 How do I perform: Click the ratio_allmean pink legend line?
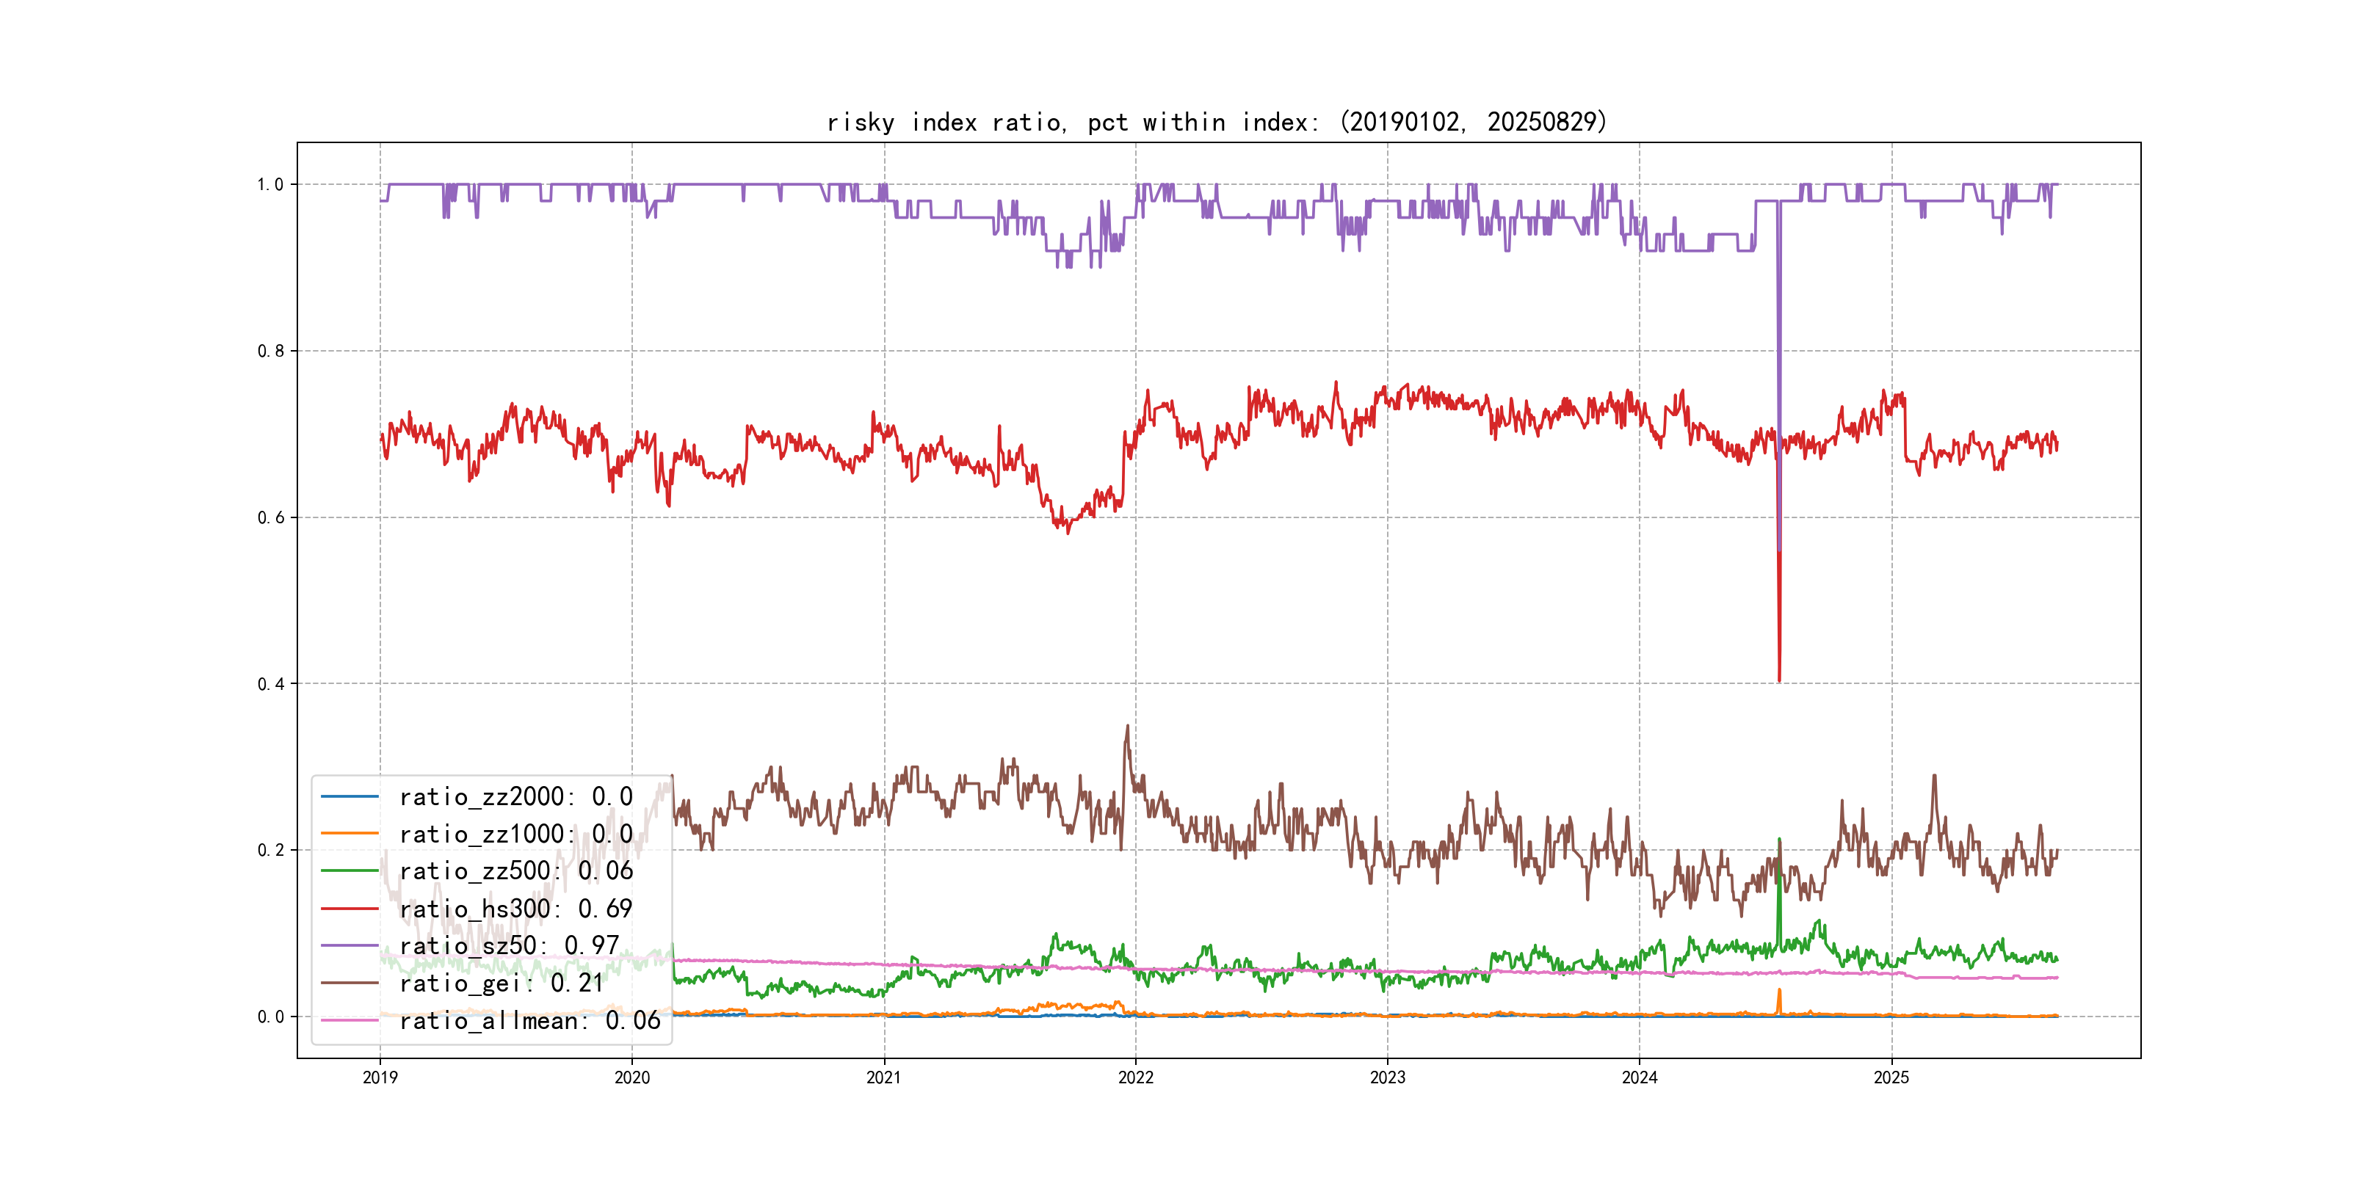click(349, 1020)
